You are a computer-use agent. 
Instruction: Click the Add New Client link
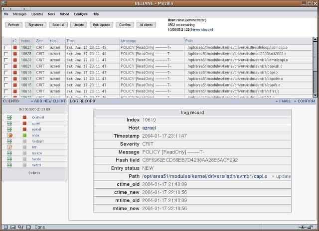coord(48,101)
